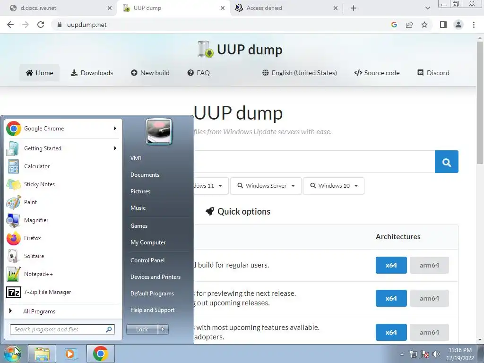Click the taskbar clock 11:16 PM

tap(460, 350)
